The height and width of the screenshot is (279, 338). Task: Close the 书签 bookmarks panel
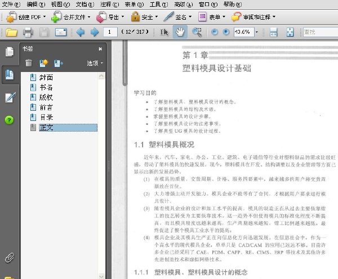click(100, 49)
